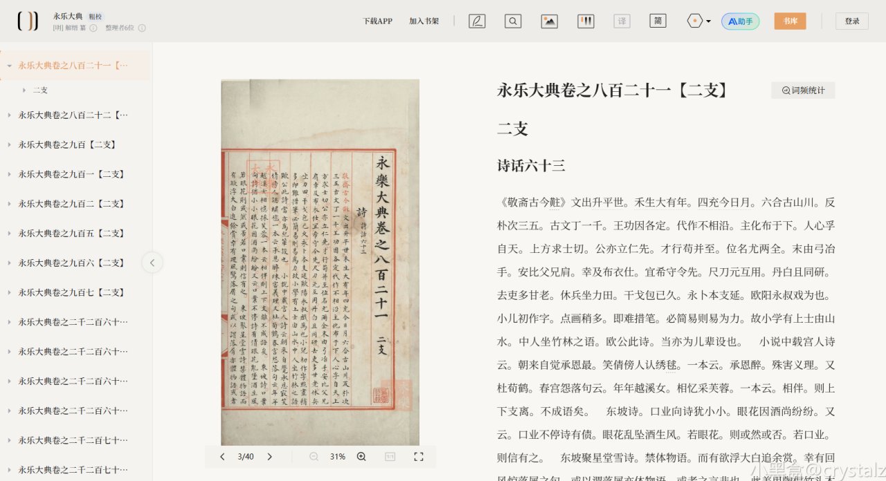
Task: Open the AI 助手 assistant
Action: coord(740,21)
